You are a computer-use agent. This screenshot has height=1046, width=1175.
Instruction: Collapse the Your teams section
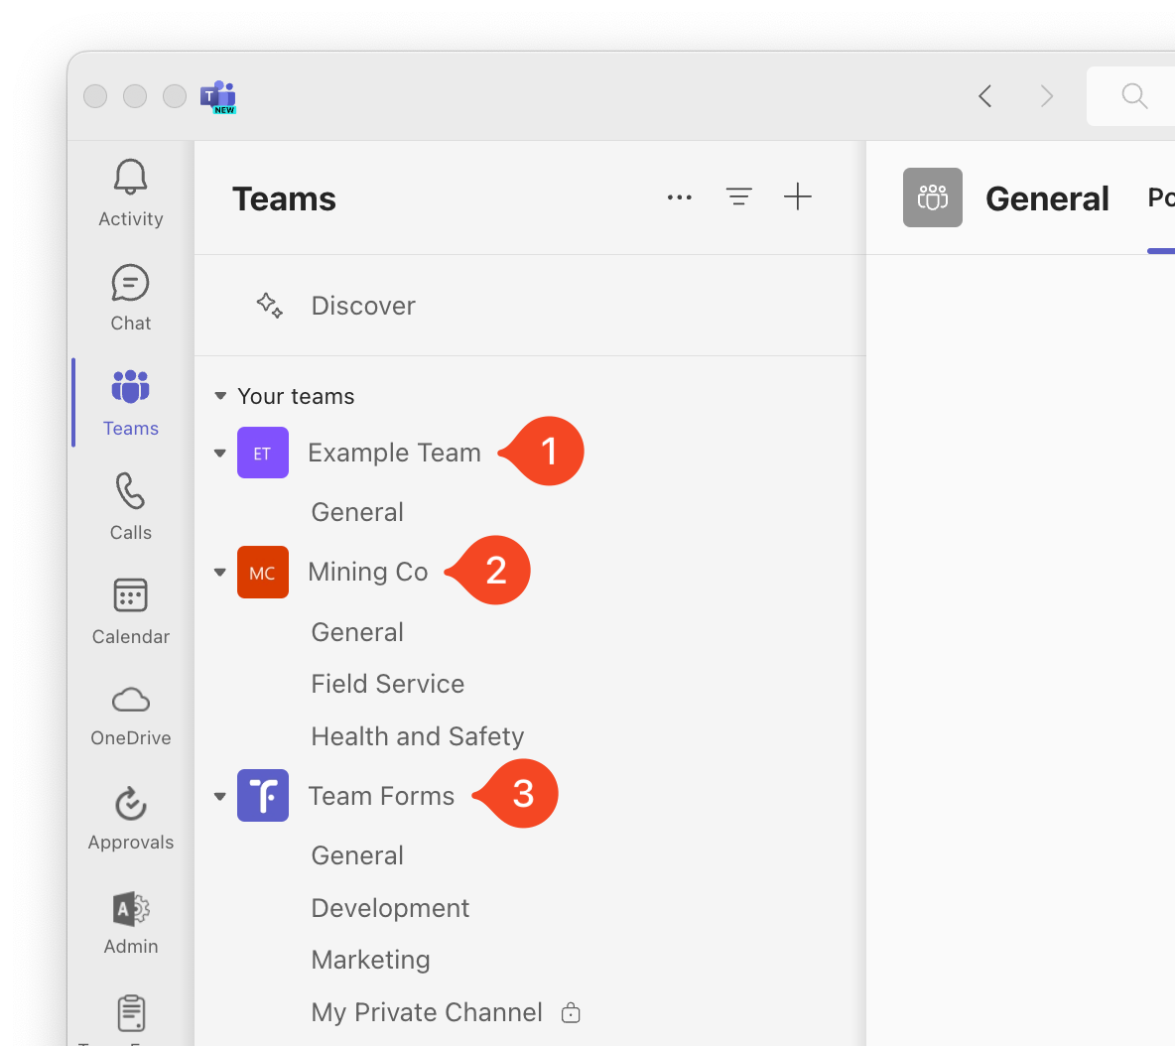[220, 396]
